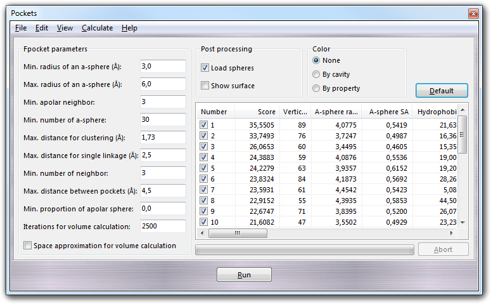Click the table's vertical scrollbar down arrow
This screenshot has width=491, height=304.
click(462, 222)
